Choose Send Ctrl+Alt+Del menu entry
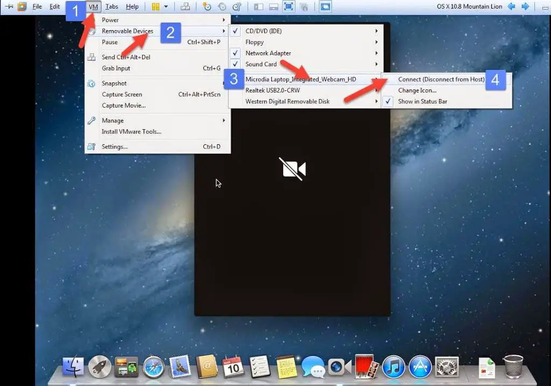This screenshot has width=551, height=386. tap(158, 57)
